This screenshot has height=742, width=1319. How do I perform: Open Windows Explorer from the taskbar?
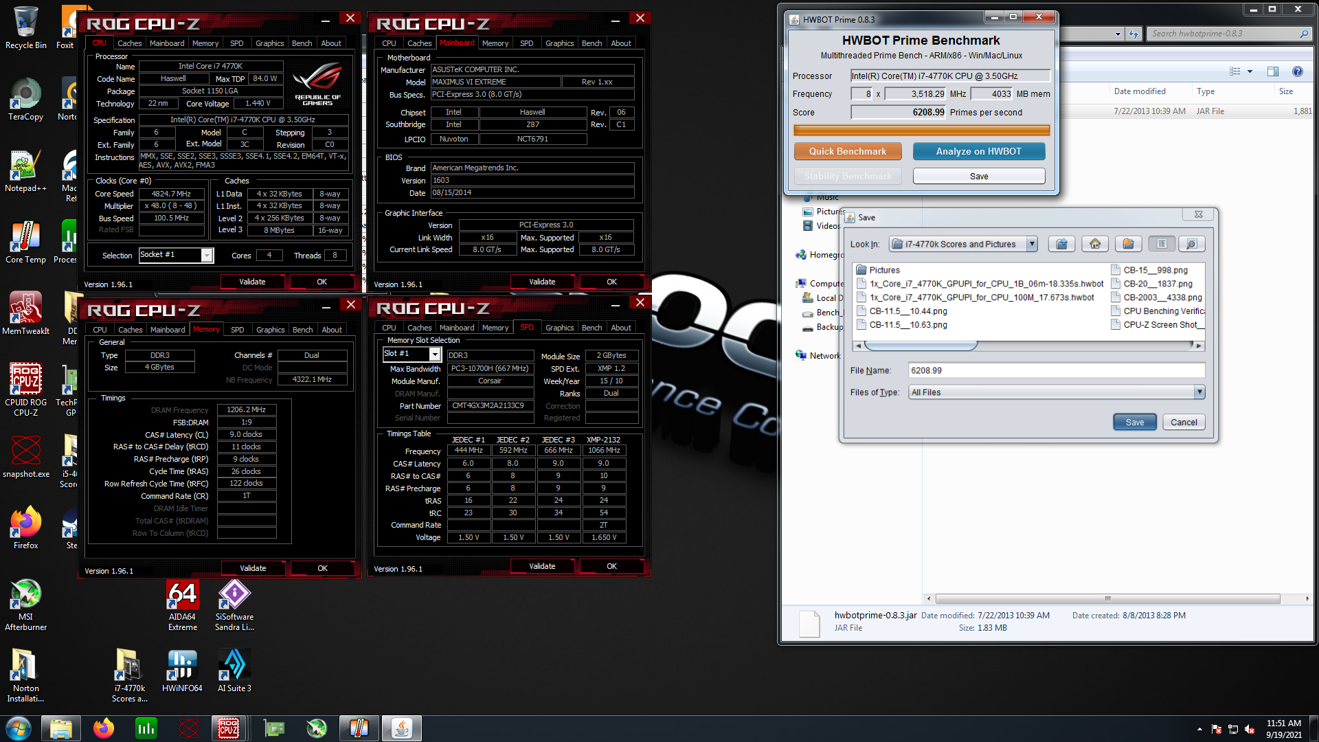click(x=61, y=728)
